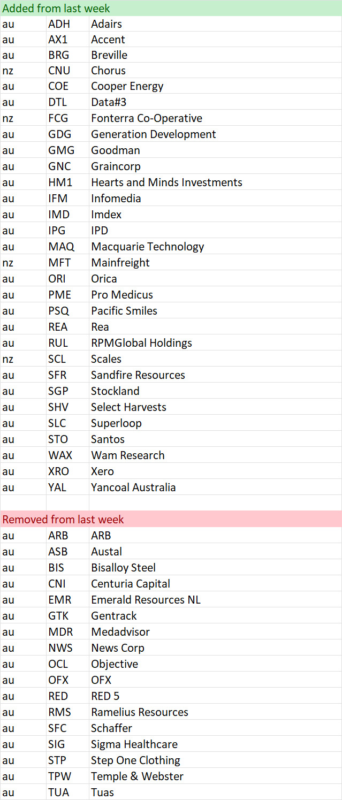
Task: Click the XRO ticker cell
Action: point(67,471)
